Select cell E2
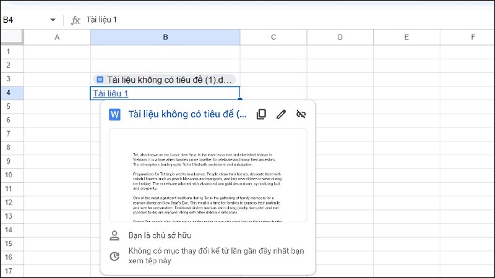The height and width of the screenshot is (278, 495). pos(407,65)
